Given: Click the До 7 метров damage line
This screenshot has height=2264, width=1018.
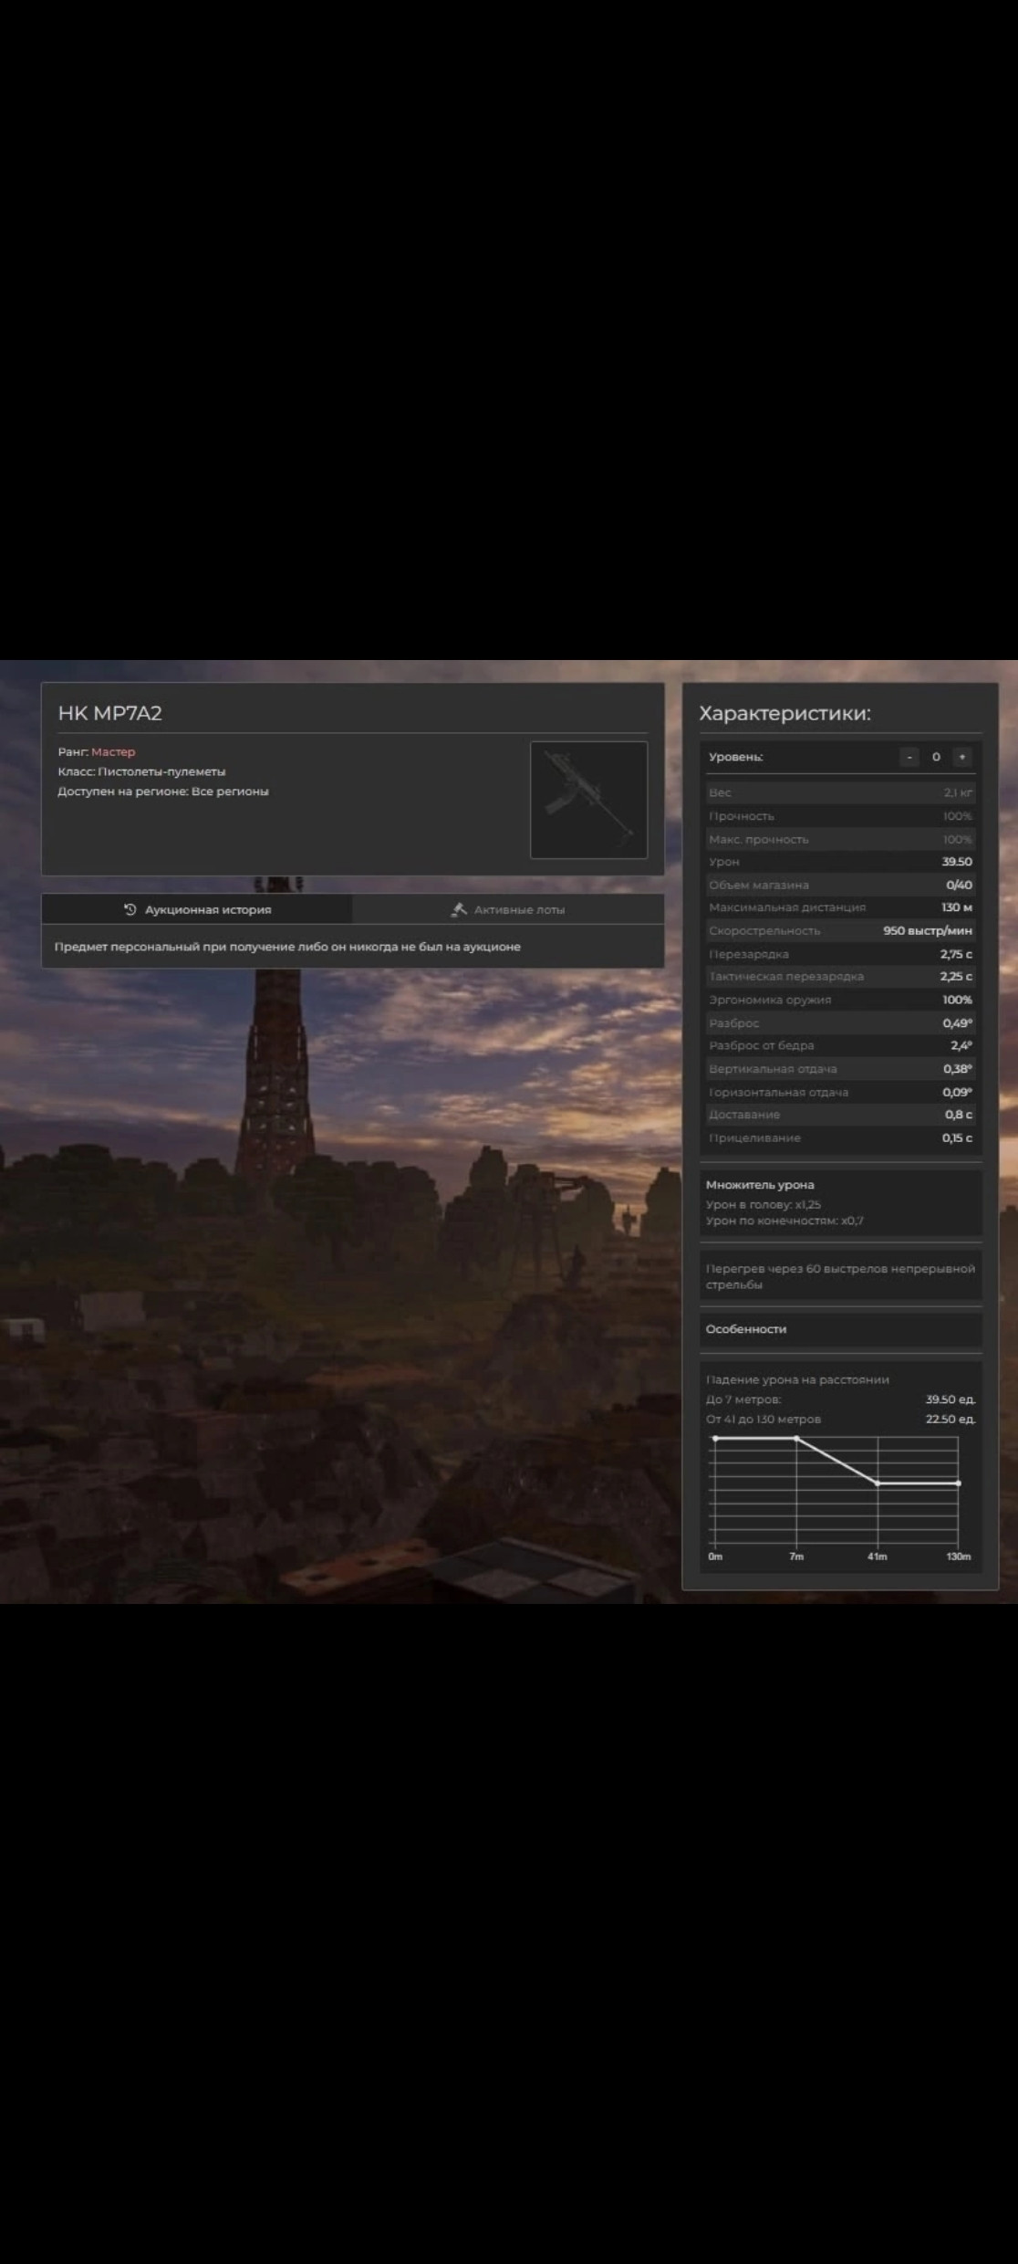Looking at the screenshot, I should point(840,1399).
